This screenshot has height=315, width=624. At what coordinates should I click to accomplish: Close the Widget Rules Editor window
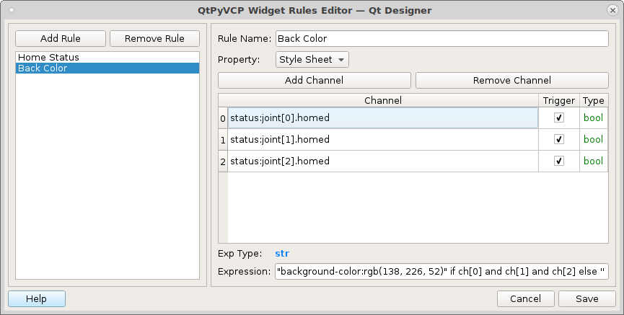point(613,10)
